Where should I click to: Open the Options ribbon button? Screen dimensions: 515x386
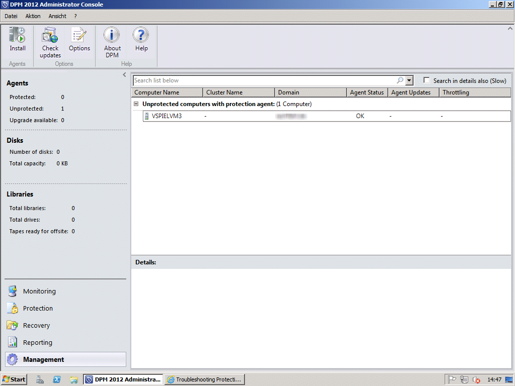79,39
